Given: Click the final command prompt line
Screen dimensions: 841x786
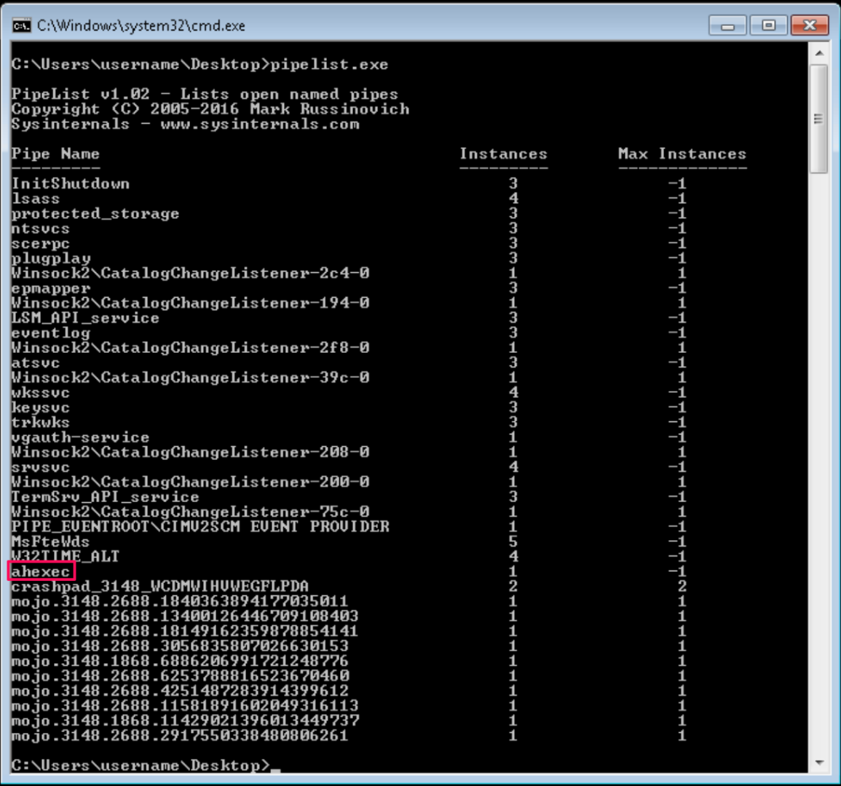Looking at the screenshot, I should coord(146,765).
